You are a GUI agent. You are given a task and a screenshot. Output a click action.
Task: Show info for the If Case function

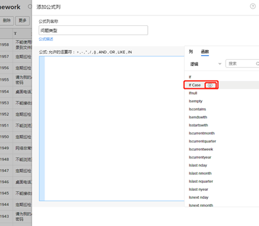(x=210, y=85)
